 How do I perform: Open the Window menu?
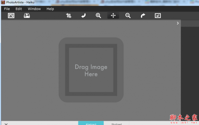pyautogui.click(x=34, y=9)
